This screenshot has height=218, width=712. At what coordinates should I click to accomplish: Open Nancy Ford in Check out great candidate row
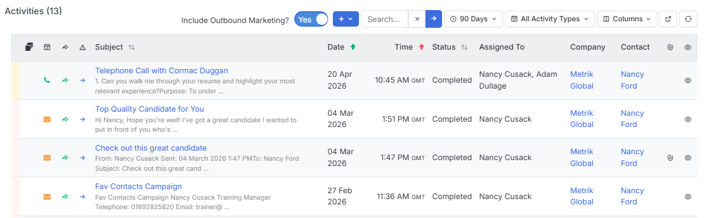[632, 158]
